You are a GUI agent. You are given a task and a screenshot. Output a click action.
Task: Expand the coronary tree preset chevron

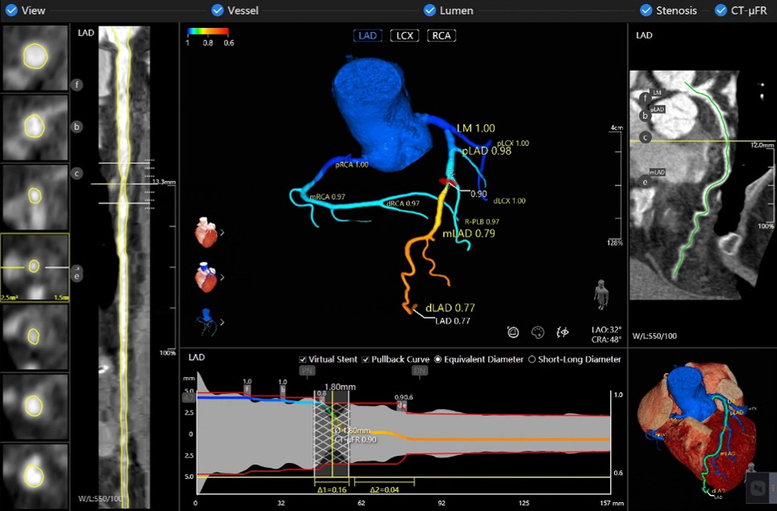222,322
